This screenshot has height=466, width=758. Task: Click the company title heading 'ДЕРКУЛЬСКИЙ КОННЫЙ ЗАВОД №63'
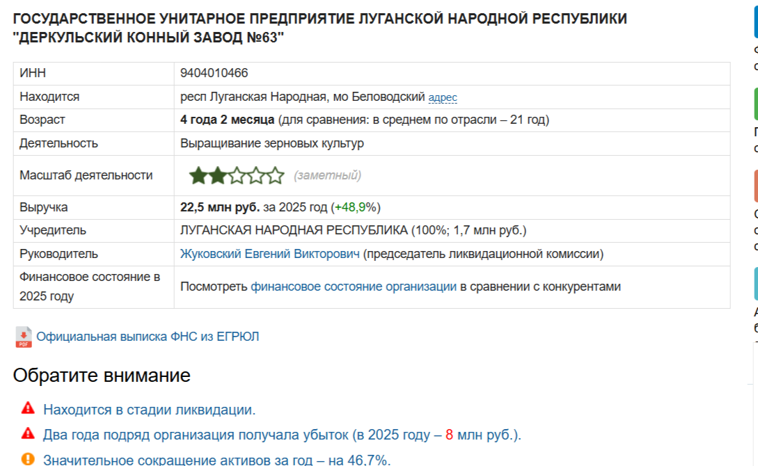pos(148,38)
